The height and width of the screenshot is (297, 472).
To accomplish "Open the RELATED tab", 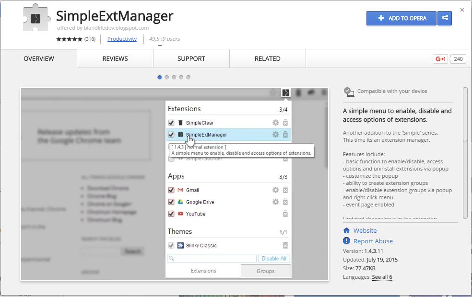I will [267, 58].
